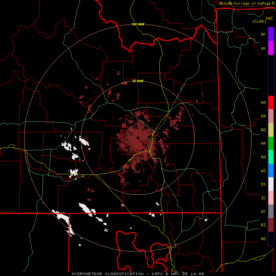Click the ND black legend swatch

tap(271, 239)
